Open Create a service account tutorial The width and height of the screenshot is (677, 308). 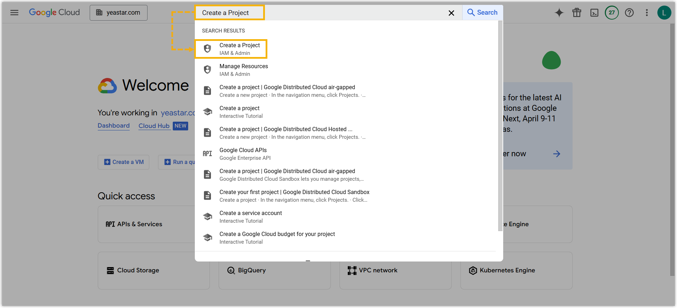click(251, 217)
